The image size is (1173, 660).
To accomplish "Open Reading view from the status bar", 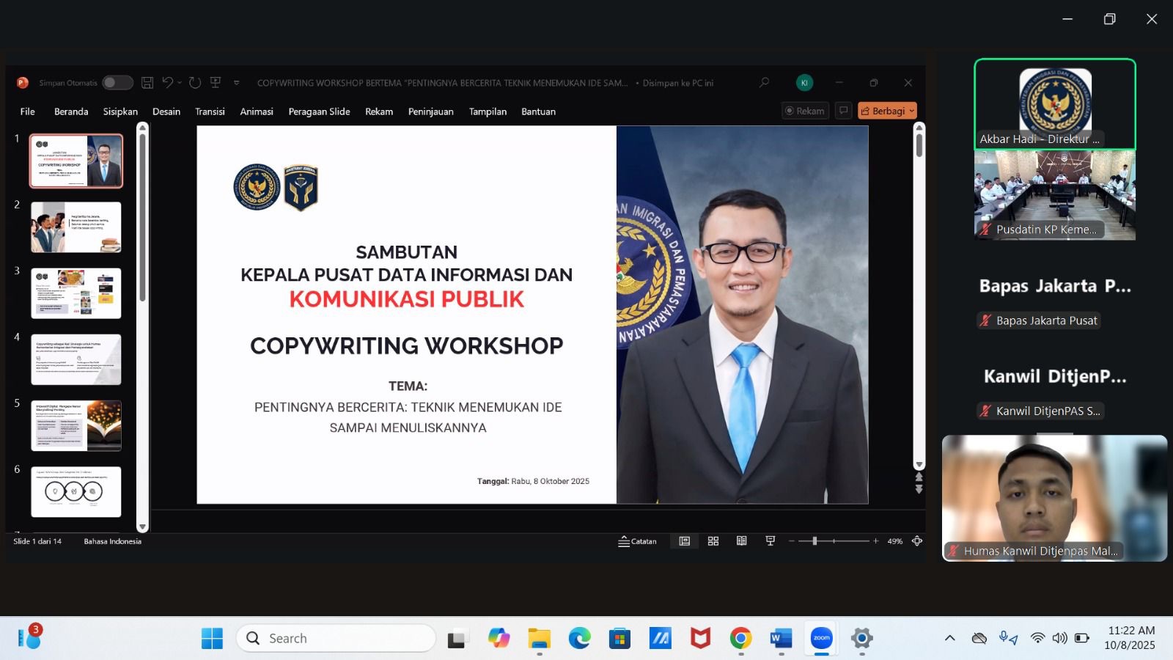I will click(x=741, y=540).
